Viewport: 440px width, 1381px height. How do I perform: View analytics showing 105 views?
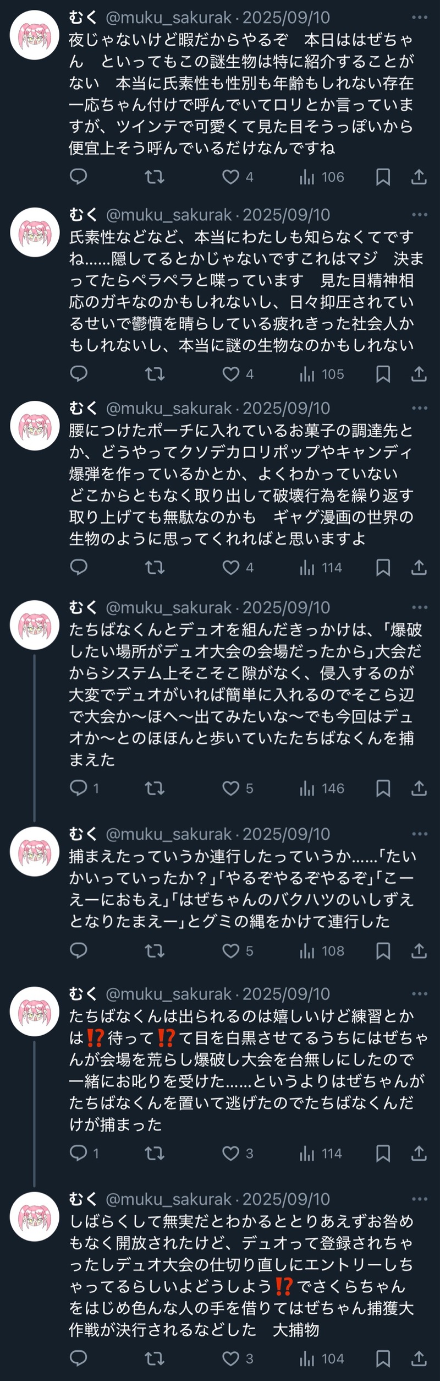(x=322, y=374)
